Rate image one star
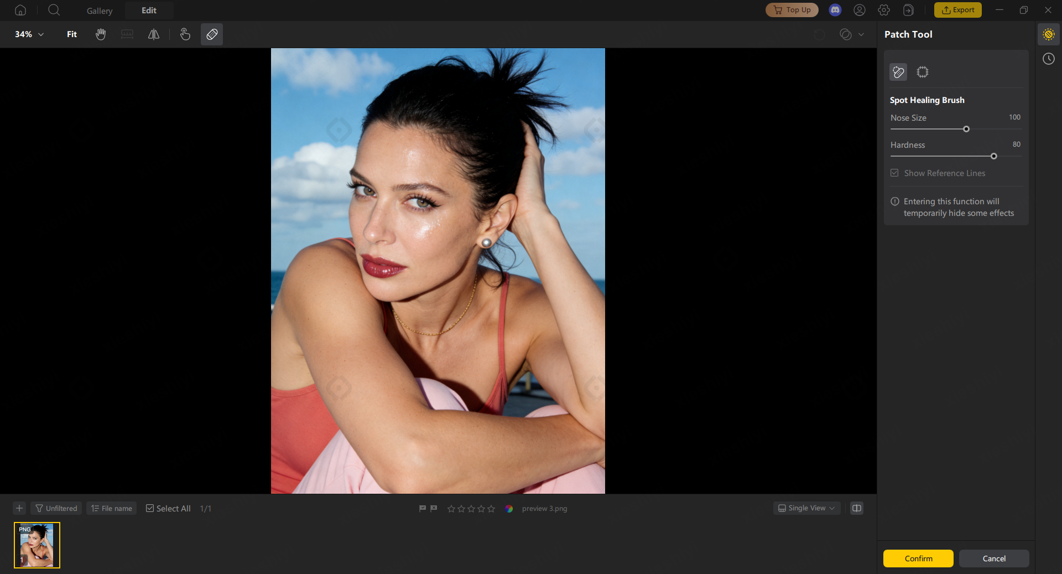The image size is (1062, 574). 451,509
